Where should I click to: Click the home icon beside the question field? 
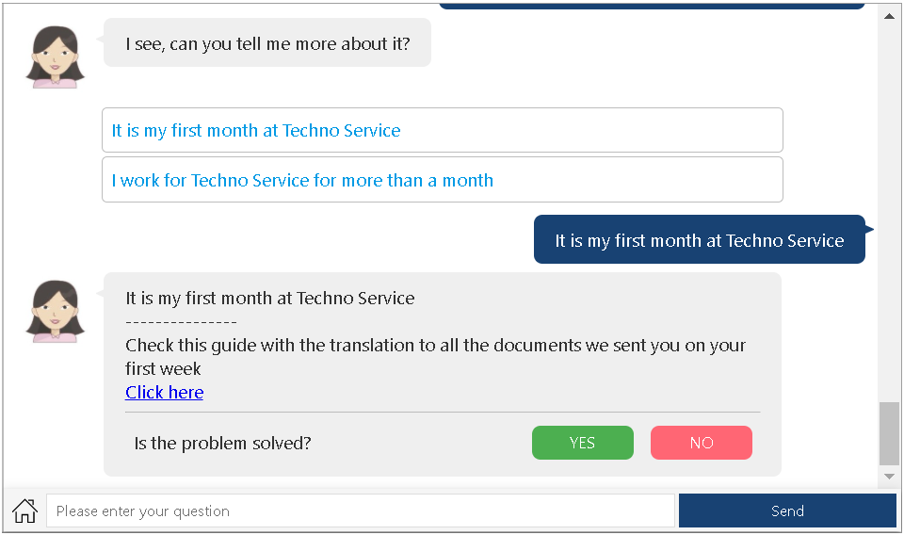(24, 511)
